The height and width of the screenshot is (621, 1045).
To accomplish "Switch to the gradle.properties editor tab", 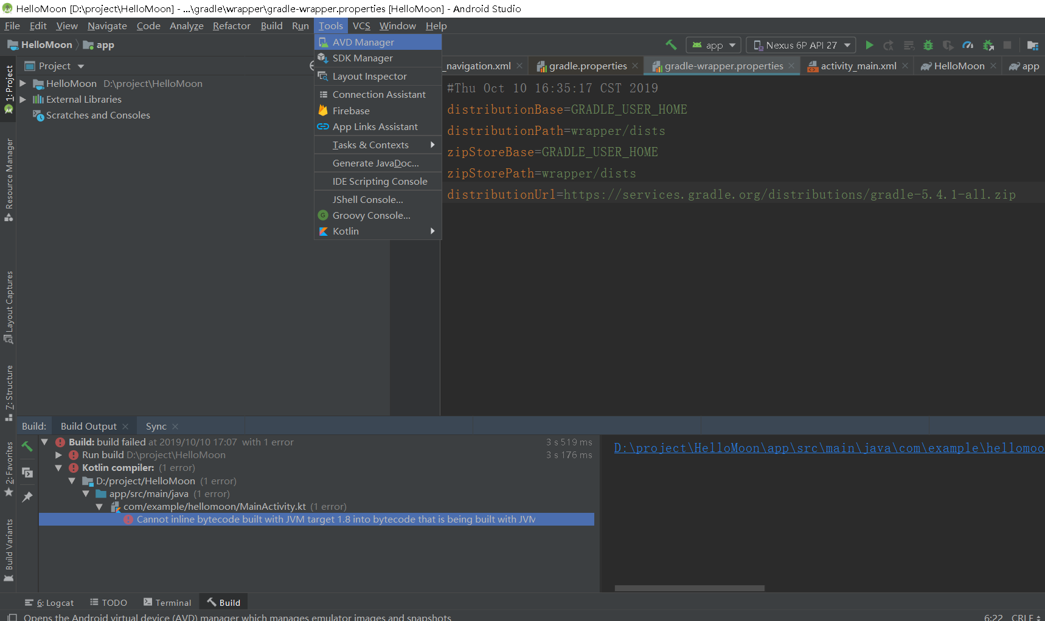I will point(586,66).
